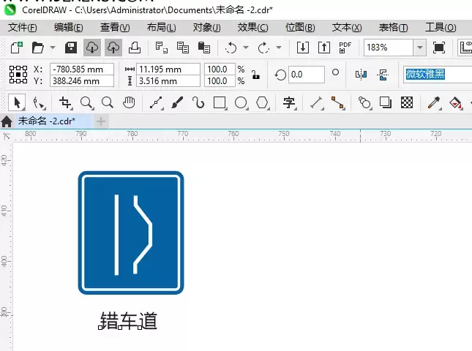Select the Connector tool
Screen dimensions: 472x351
(337, 102)
